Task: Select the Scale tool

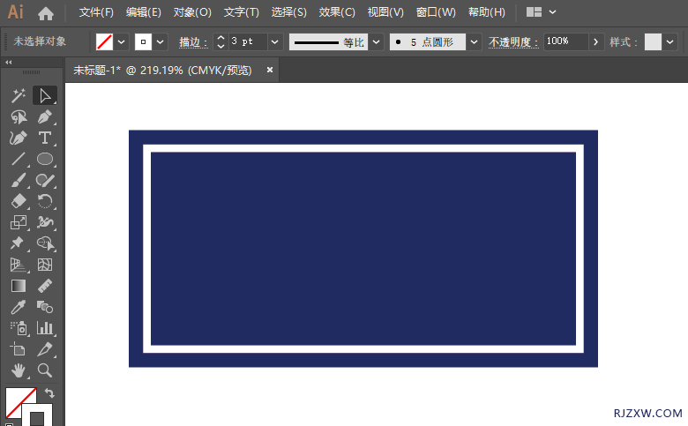Action: pyautogui.click(x=18, y=222)
